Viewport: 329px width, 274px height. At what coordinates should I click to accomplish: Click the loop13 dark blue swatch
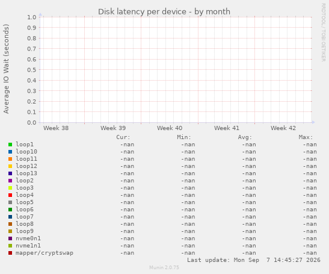point(10,173)
